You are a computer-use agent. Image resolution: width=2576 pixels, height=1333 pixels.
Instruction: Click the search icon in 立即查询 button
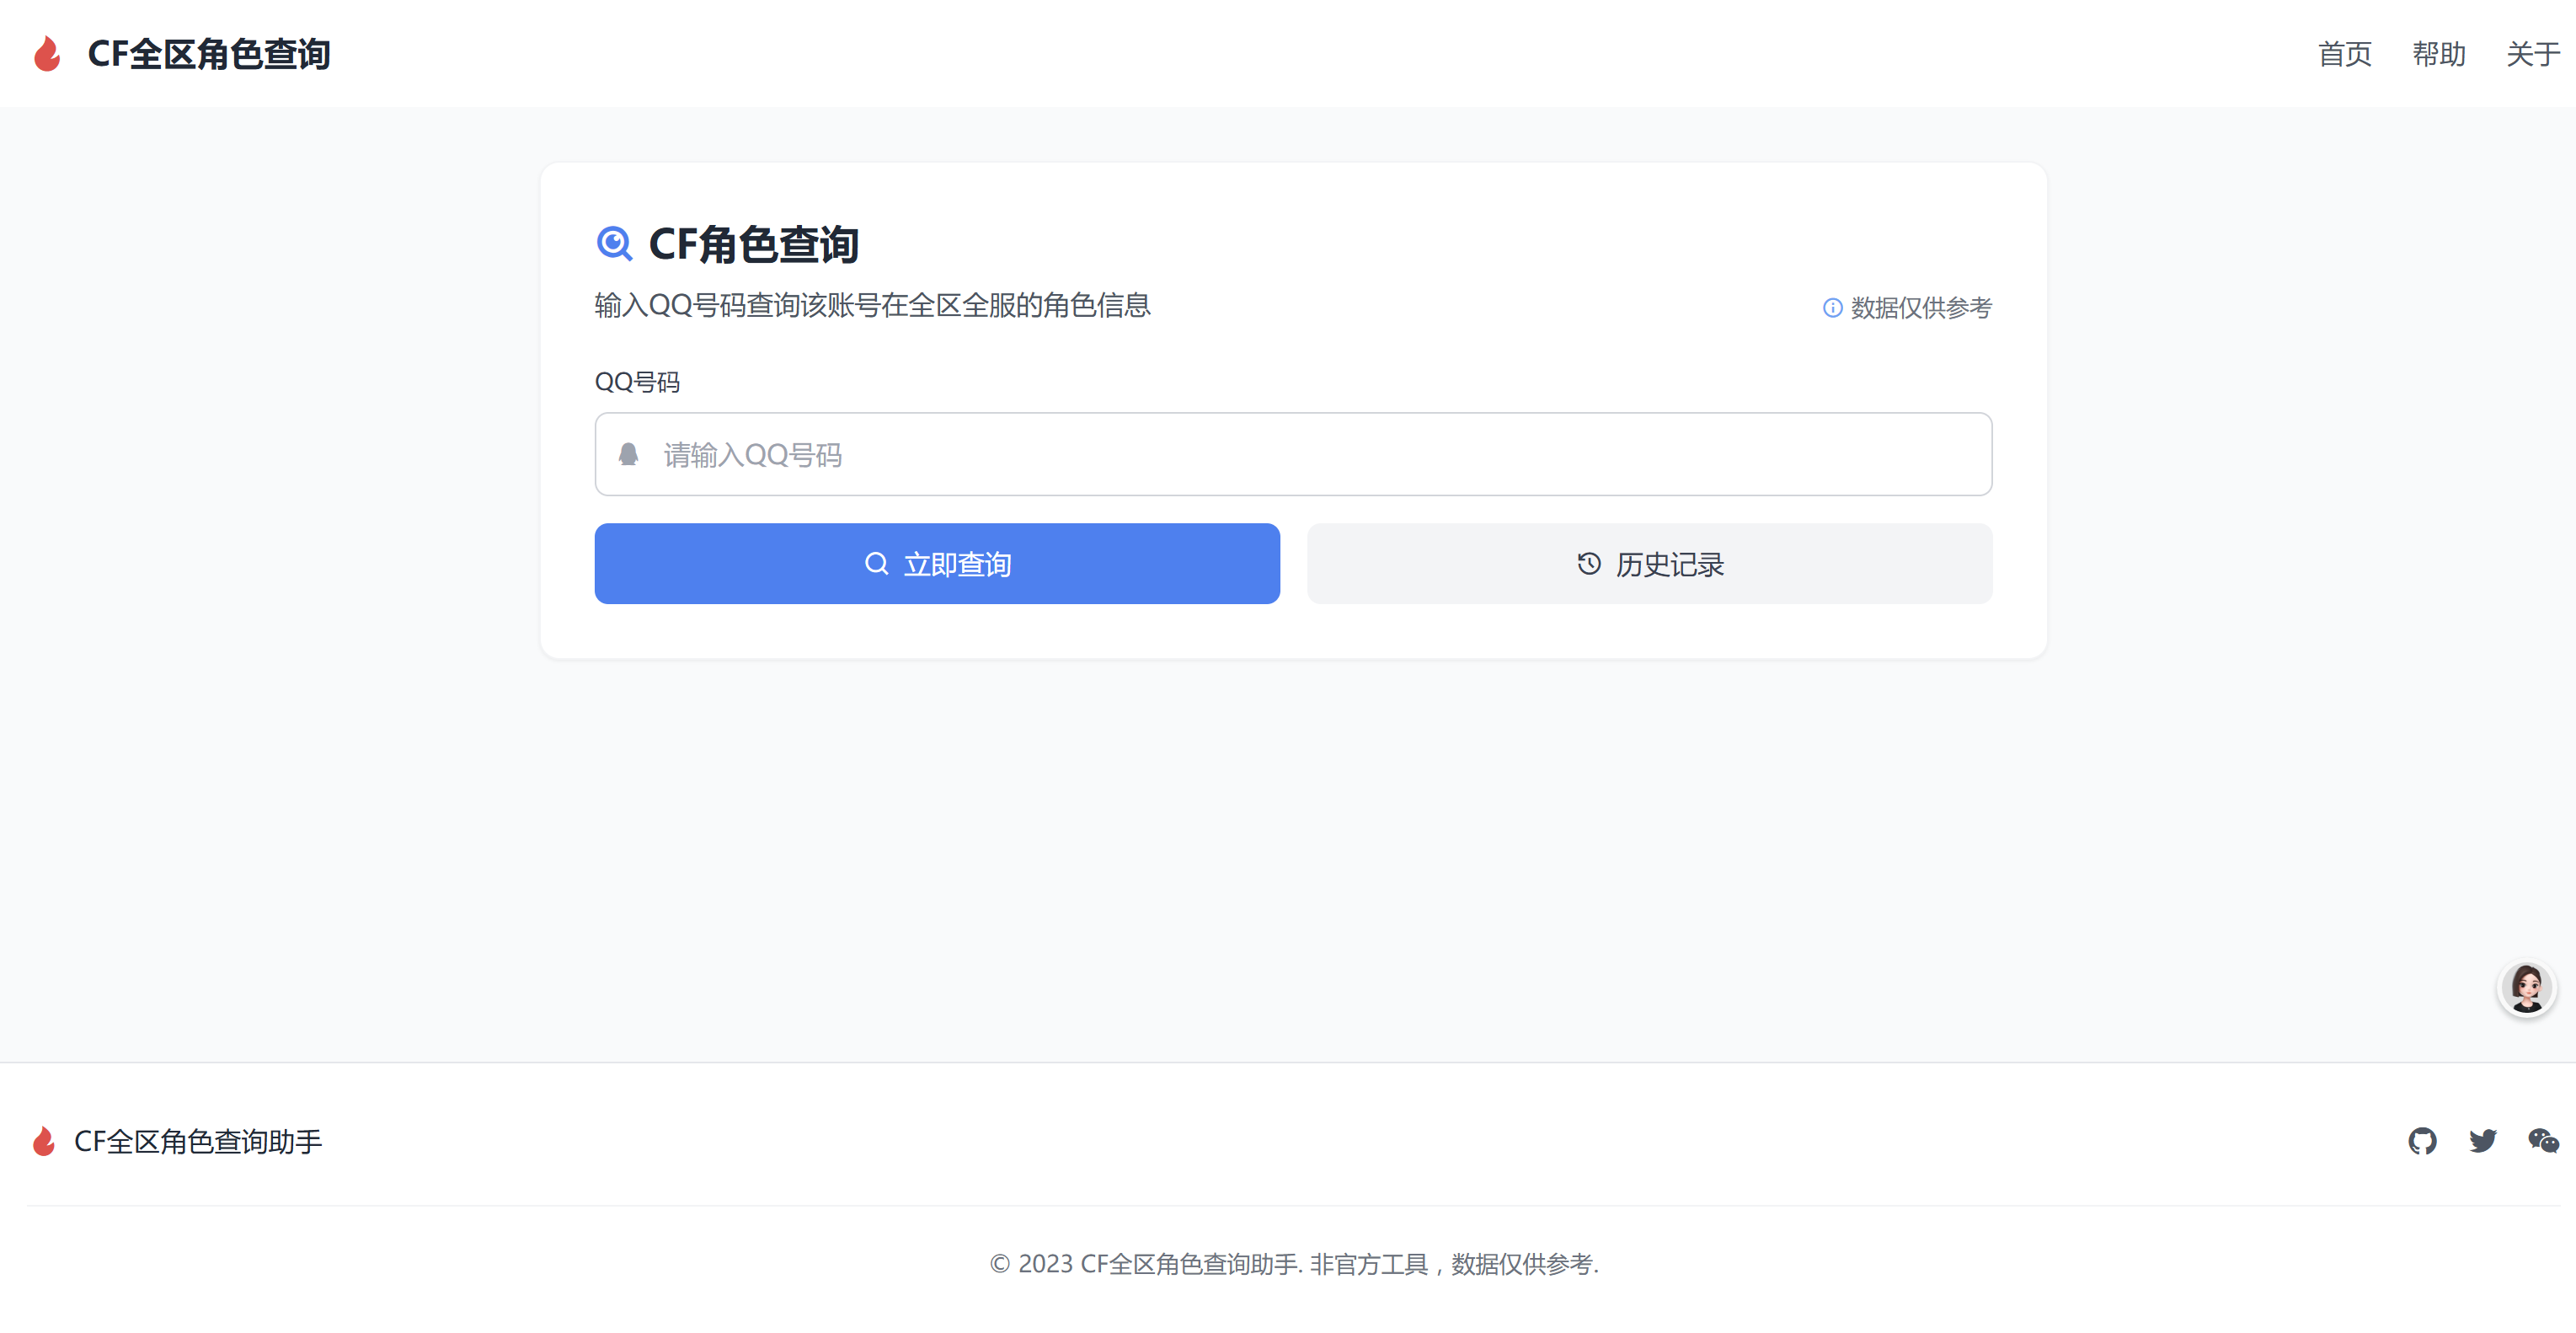tap(876, 564)
